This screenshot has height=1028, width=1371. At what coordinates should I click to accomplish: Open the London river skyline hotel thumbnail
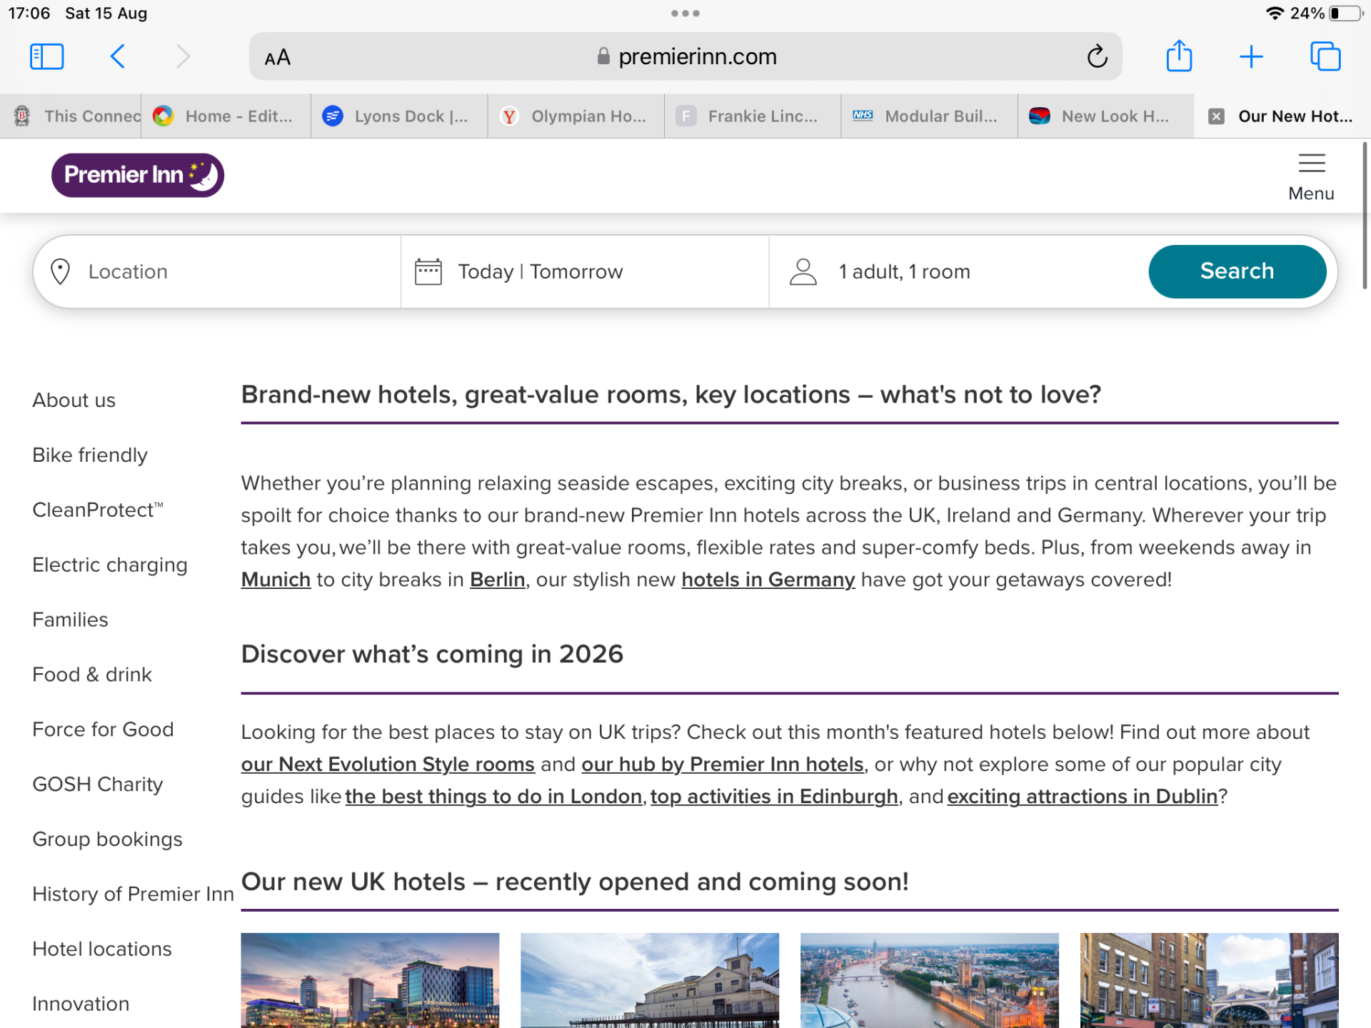point(929,980)
